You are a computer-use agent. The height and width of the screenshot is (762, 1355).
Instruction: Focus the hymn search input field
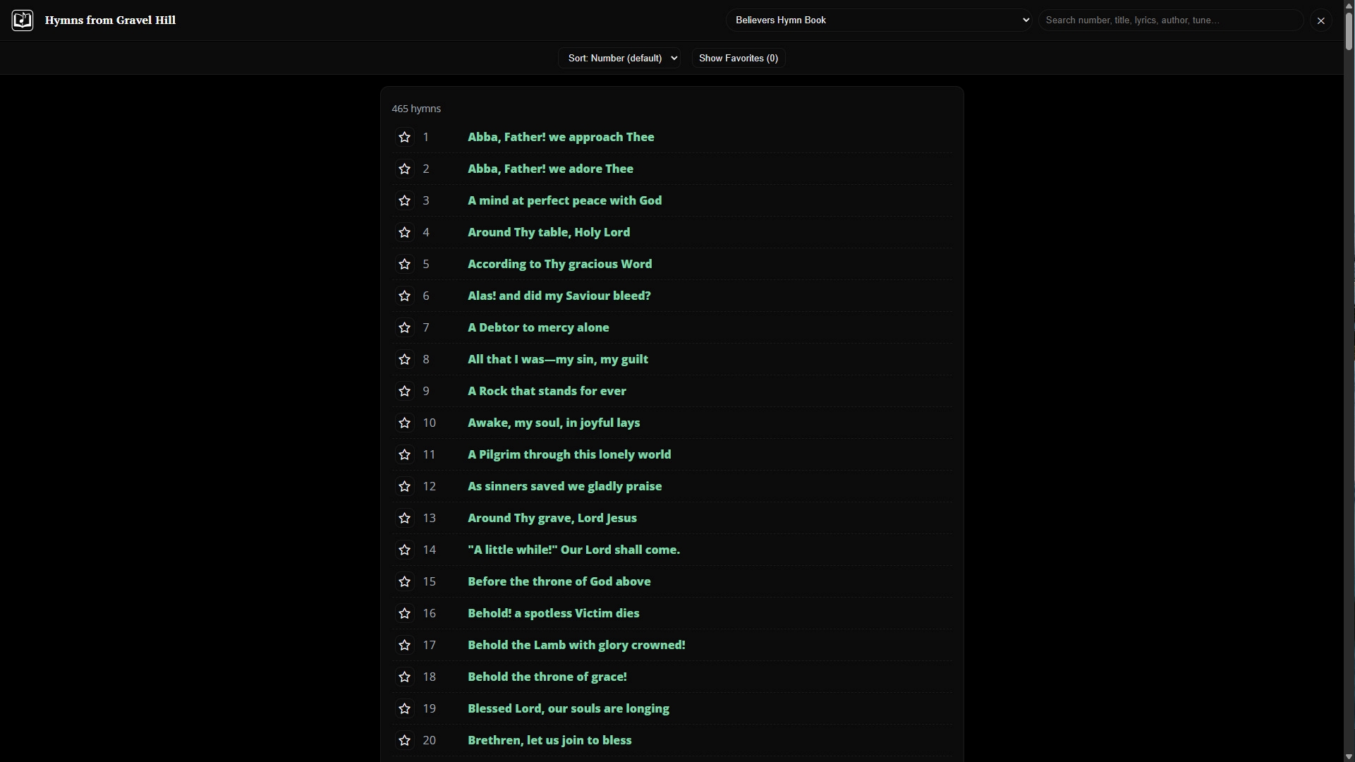[1169, 20]
